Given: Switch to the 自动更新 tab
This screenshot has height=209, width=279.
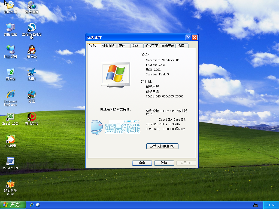Looking at the screenshot, I should coord(168,46).
